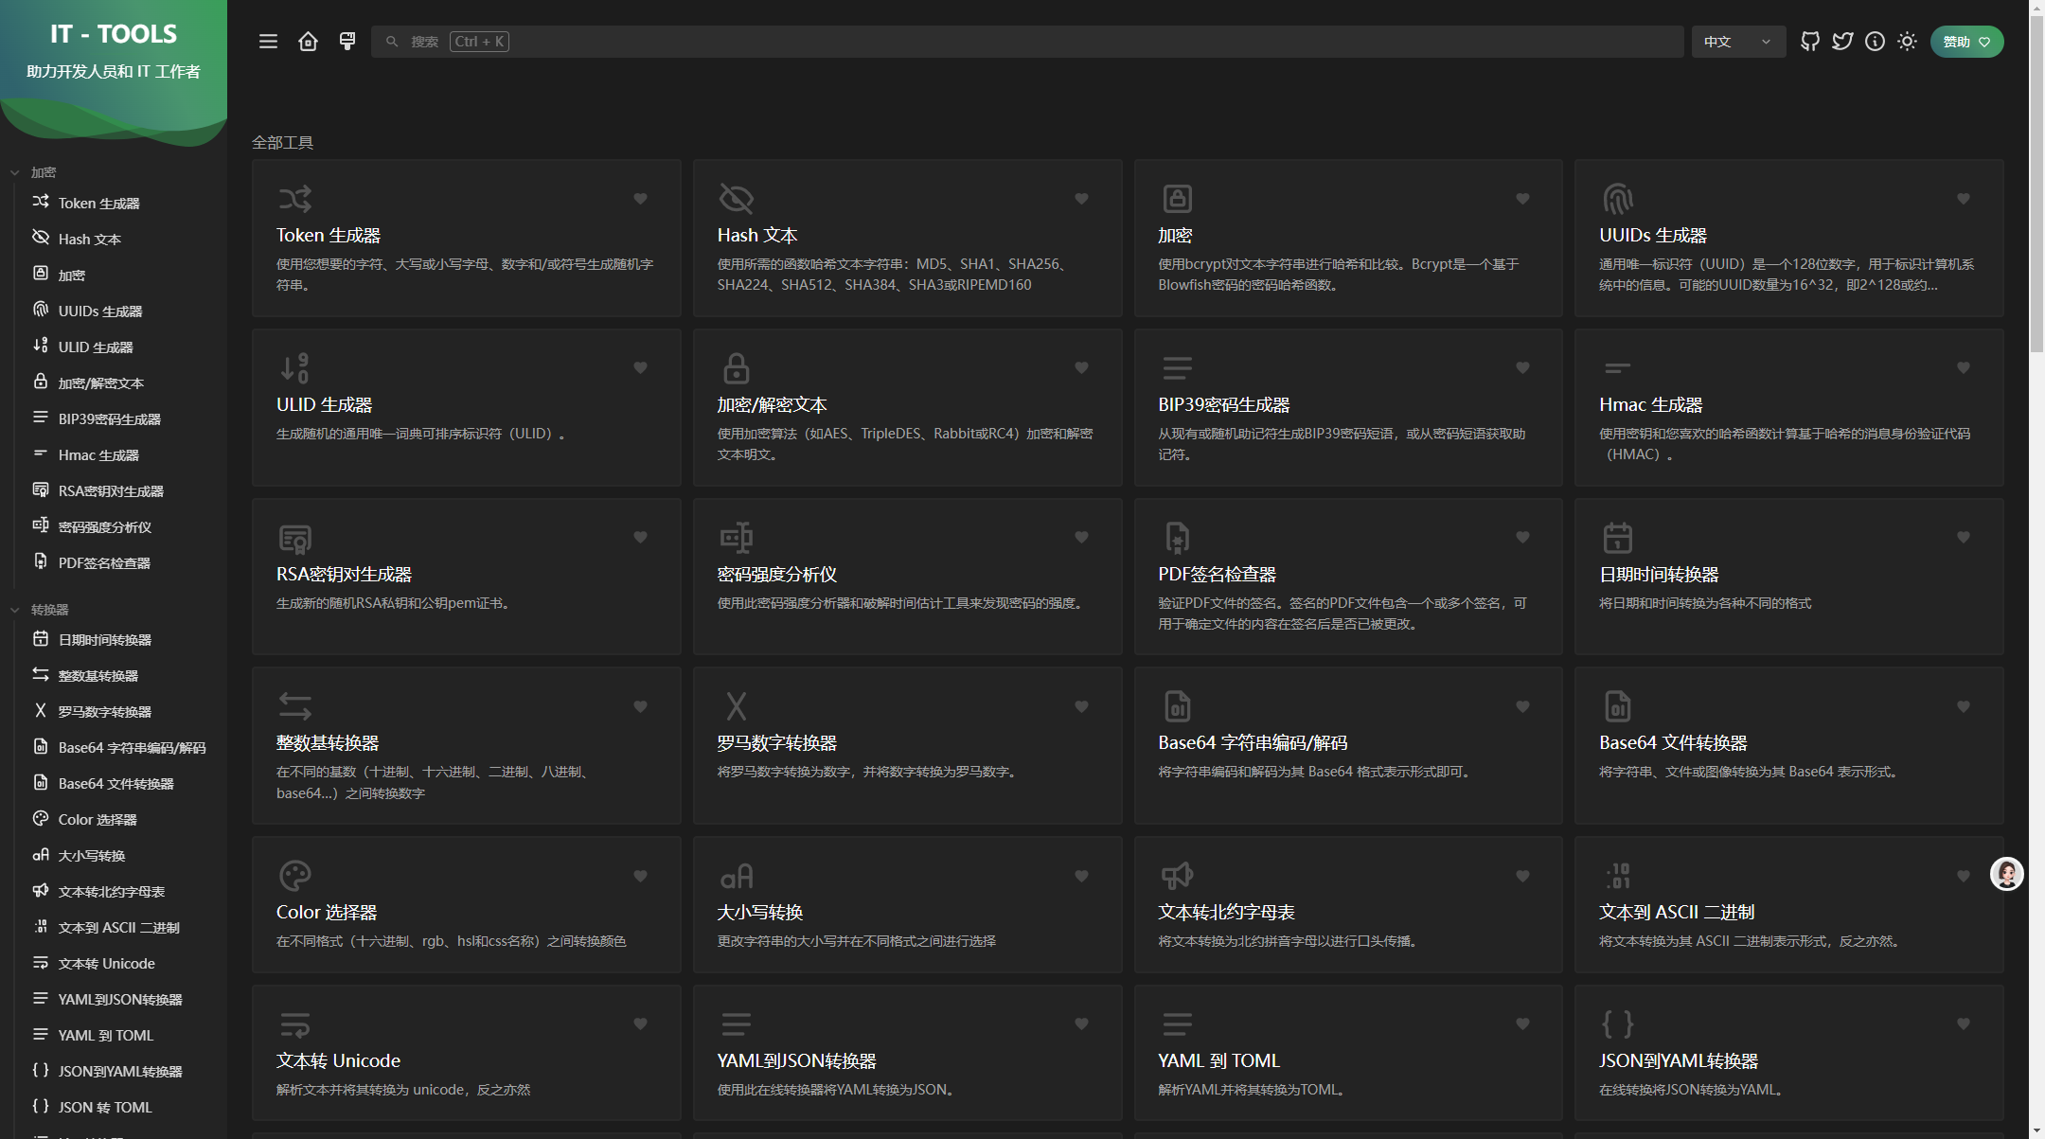
Task: Click the home icon in top bar
Action: [x=308, y=42]
